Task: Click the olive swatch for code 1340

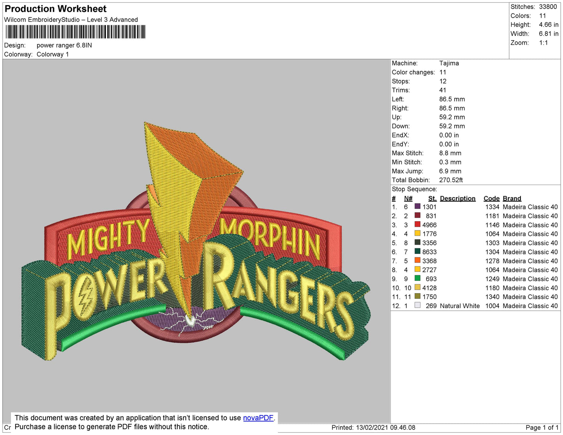Action: point(417,296)
